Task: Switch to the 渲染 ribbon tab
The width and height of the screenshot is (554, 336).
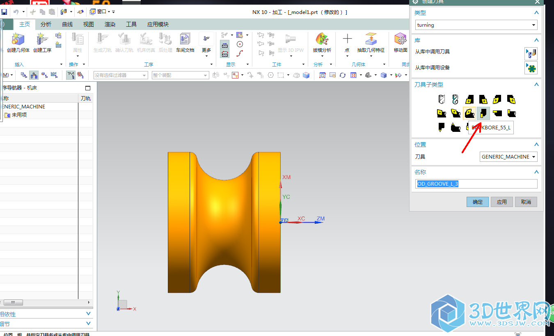Action: 110,24
